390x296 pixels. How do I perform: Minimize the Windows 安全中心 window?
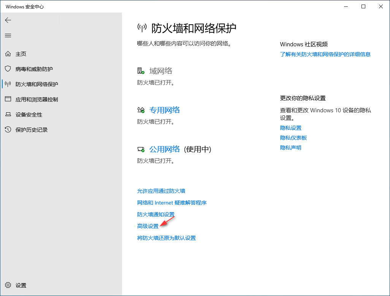(346, 6)
